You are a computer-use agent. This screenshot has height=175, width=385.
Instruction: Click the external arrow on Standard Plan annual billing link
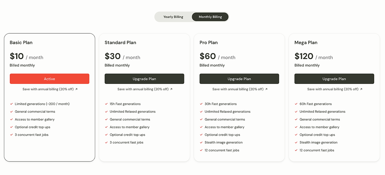coord(171,89)
